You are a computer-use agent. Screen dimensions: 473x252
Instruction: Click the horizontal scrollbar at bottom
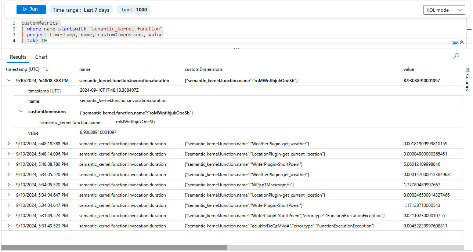tap(114, 248)
